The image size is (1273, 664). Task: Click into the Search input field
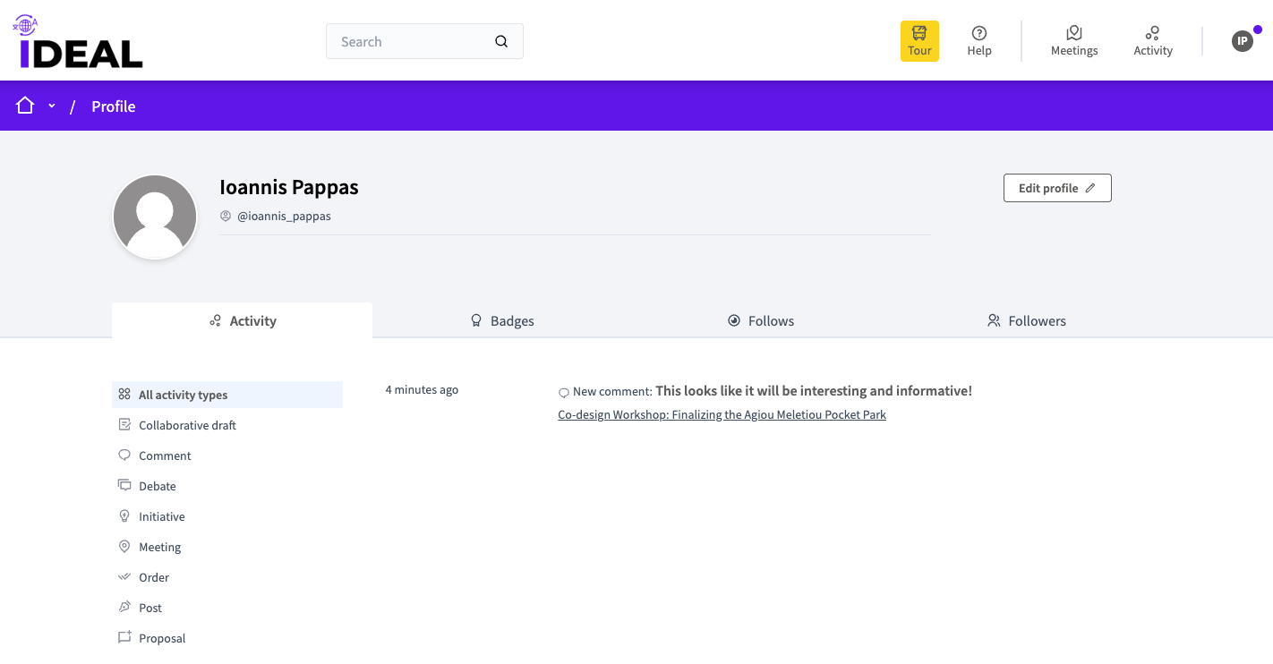412,42
